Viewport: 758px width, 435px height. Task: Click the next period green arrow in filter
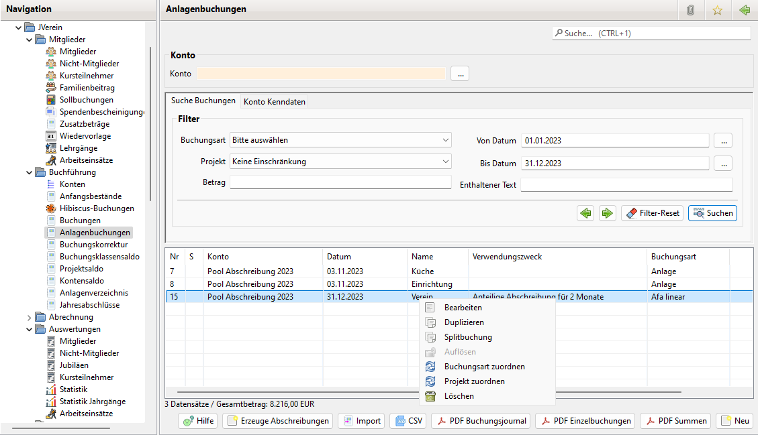[x=608, y=213]
